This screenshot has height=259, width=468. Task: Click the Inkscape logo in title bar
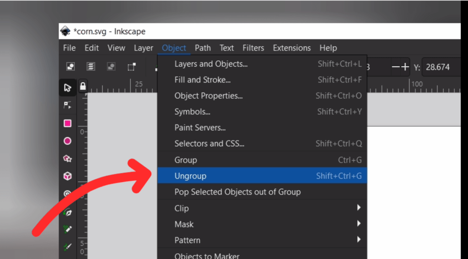(65, 31)
